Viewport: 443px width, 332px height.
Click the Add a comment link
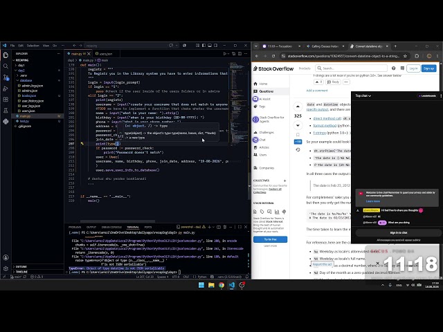[x=317, y=91]
